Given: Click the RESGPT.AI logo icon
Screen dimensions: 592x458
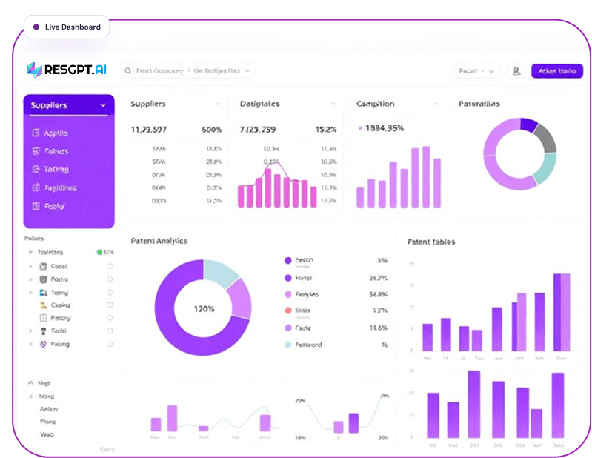Looking at the screenshot, I should [34, 70].
